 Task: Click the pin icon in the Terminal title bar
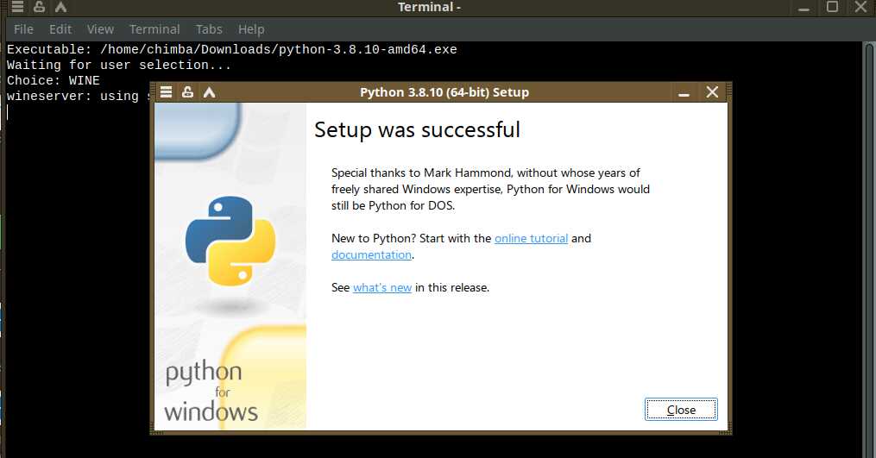[x=39, y=7]
